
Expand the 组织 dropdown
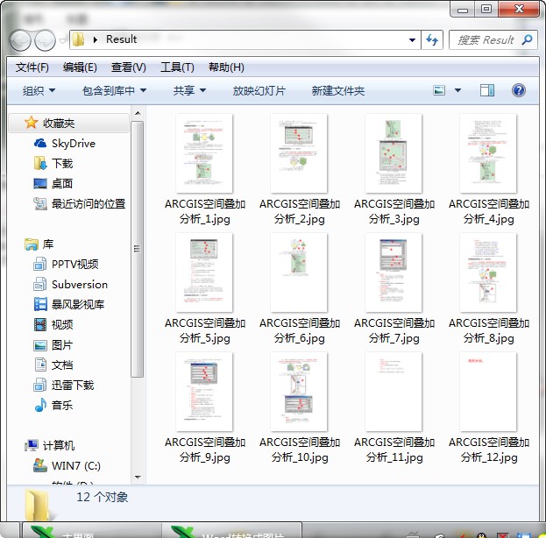[39, 91]
